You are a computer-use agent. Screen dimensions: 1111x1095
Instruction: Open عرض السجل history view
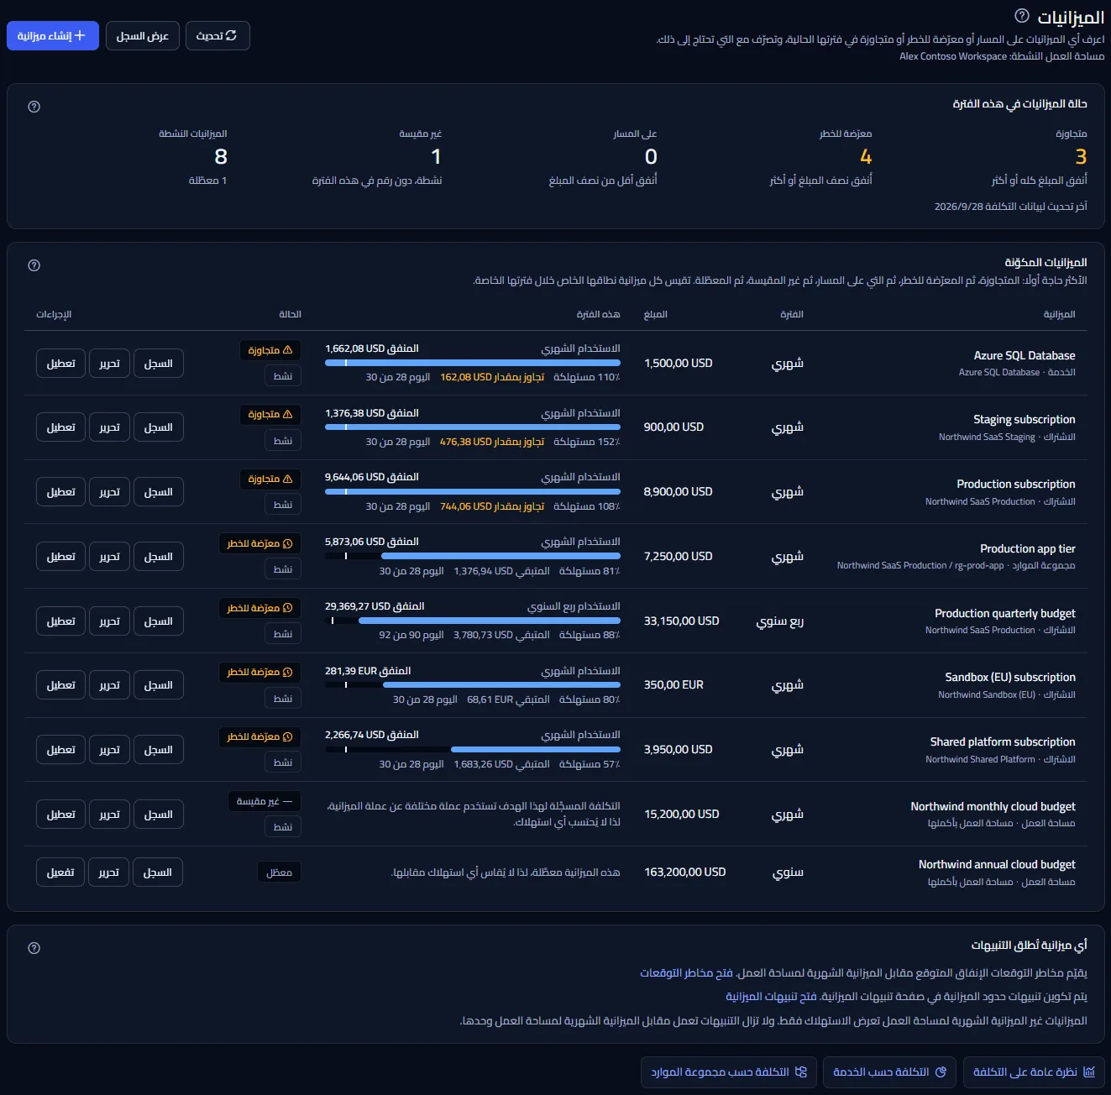[143, 35]
